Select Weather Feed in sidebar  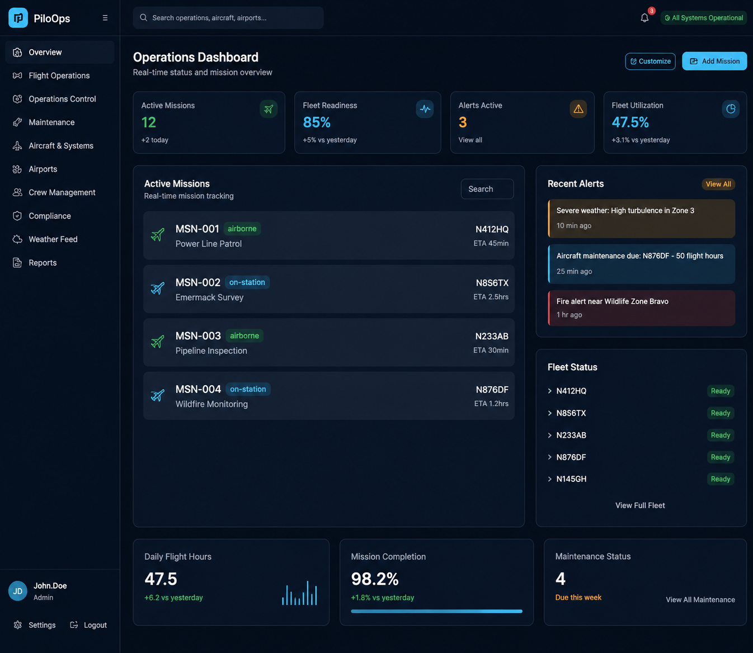click(60, 239)
